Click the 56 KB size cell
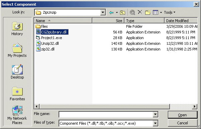201x129 pixels. [117, 32]
